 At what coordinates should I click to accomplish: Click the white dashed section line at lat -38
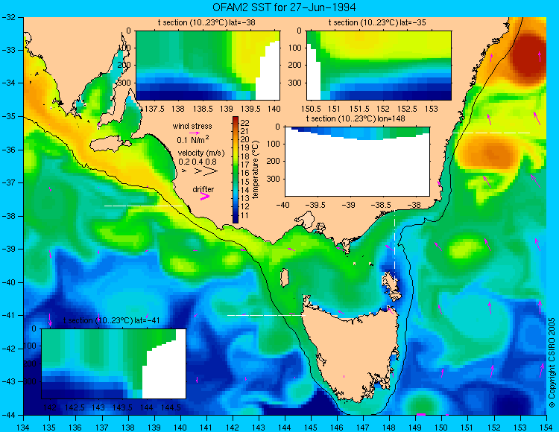pyautogui.click(x=143, y=206)
